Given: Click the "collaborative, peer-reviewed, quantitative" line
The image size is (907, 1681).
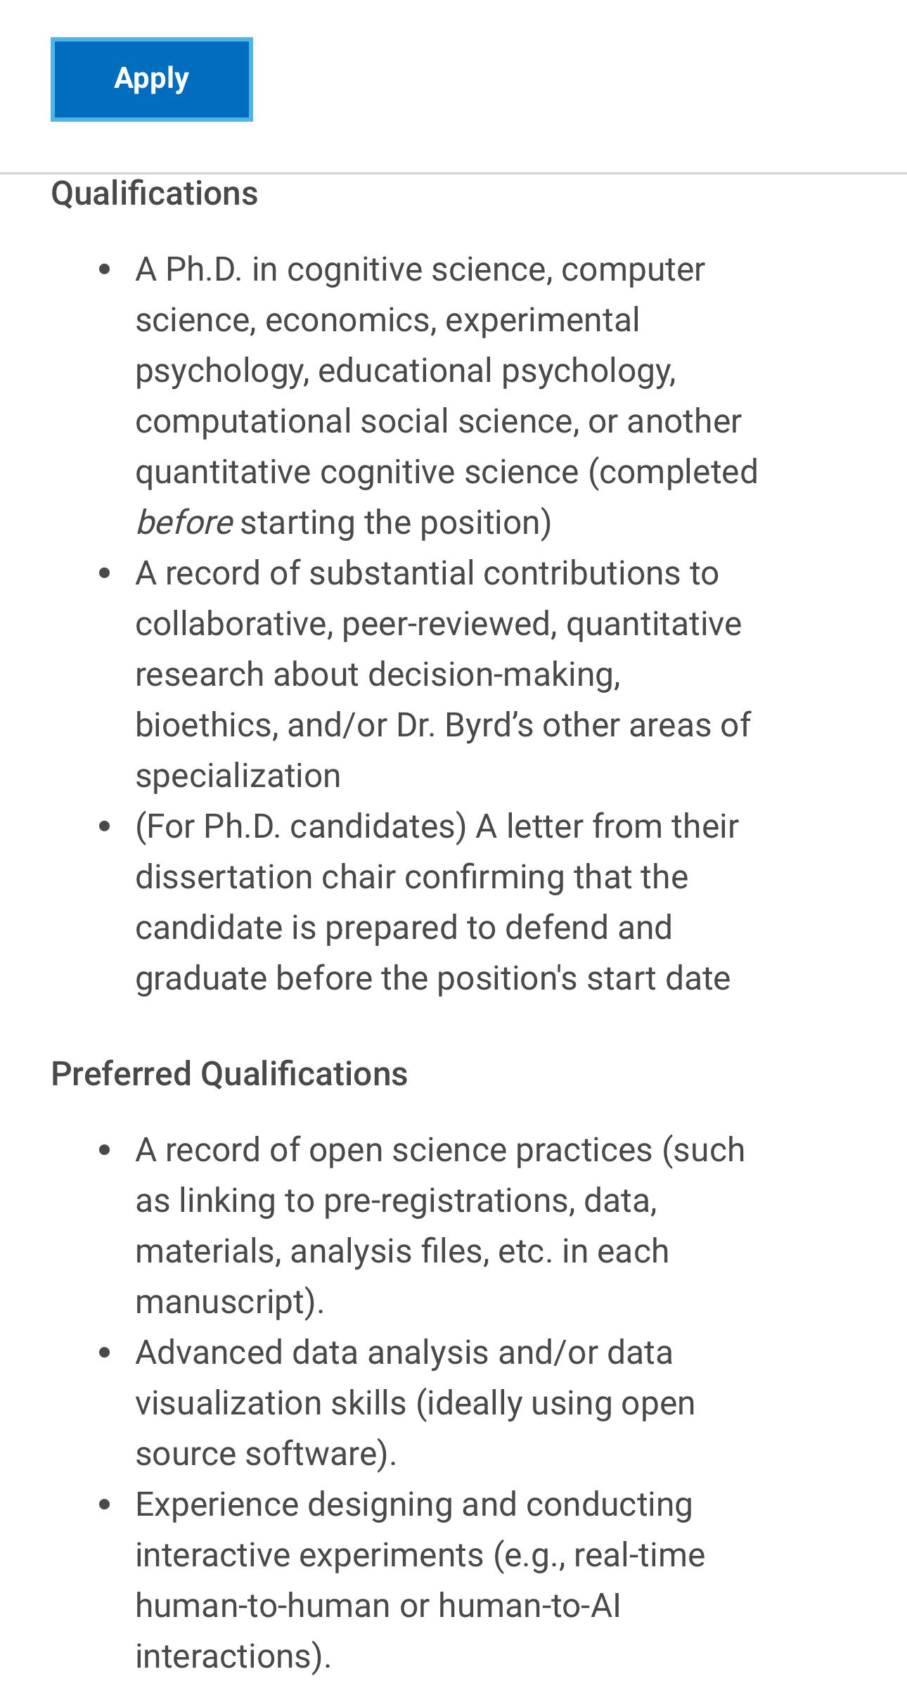Looking at the screenshot, I should [438, 624].
